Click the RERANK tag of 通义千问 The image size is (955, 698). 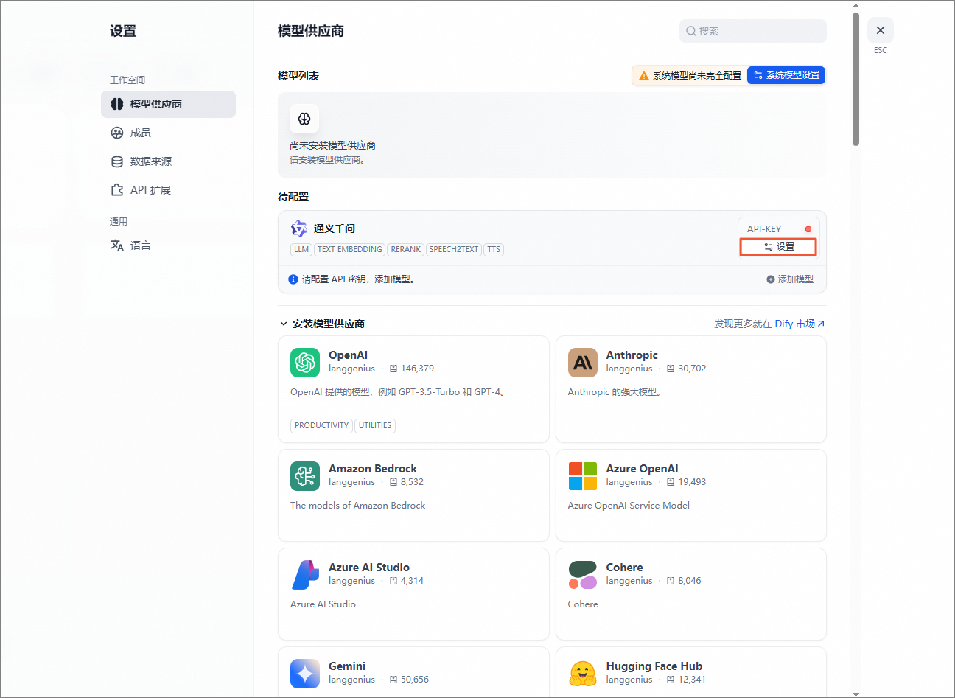pyautogui.click(x=406, y=249)
